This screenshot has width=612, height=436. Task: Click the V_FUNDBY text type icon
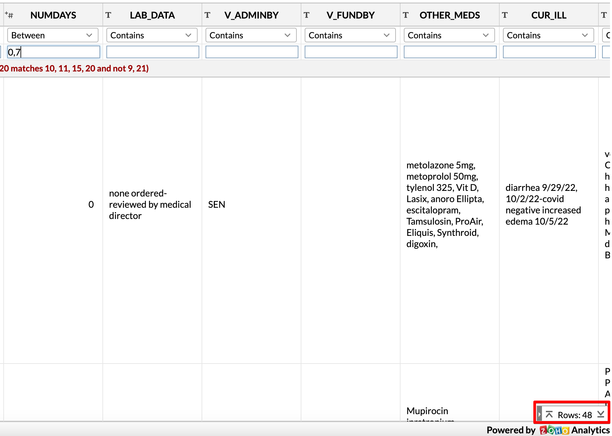[x=307, y=15]
